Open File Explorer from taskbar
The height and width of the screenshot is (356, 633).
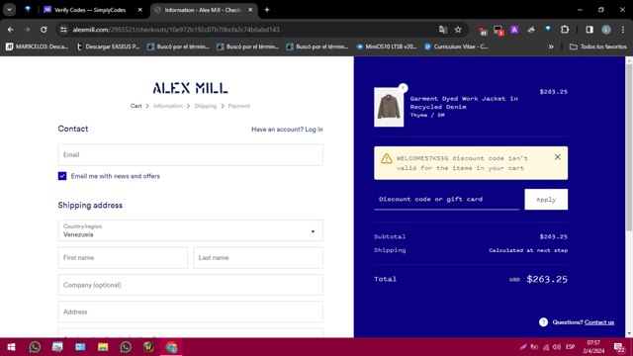[103, 347]
